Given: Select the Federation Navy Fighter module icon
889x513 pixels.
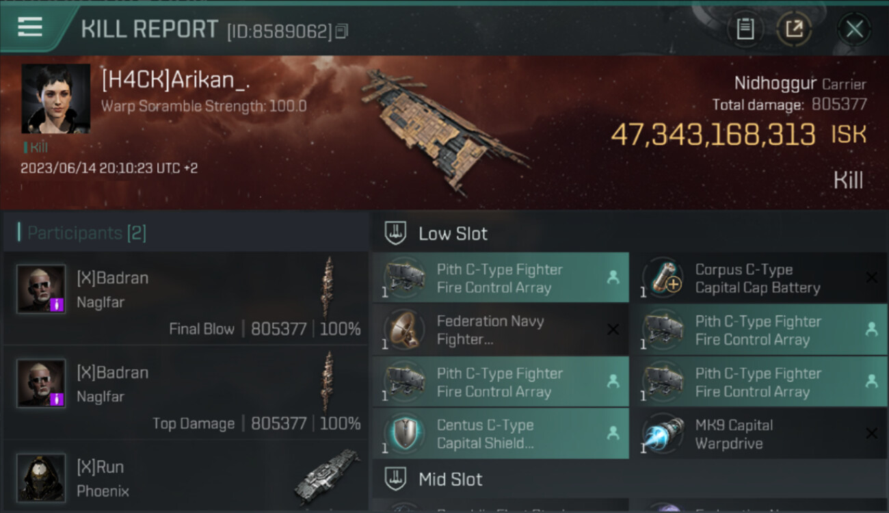Looking at the screenshot, I should point(403,330).
